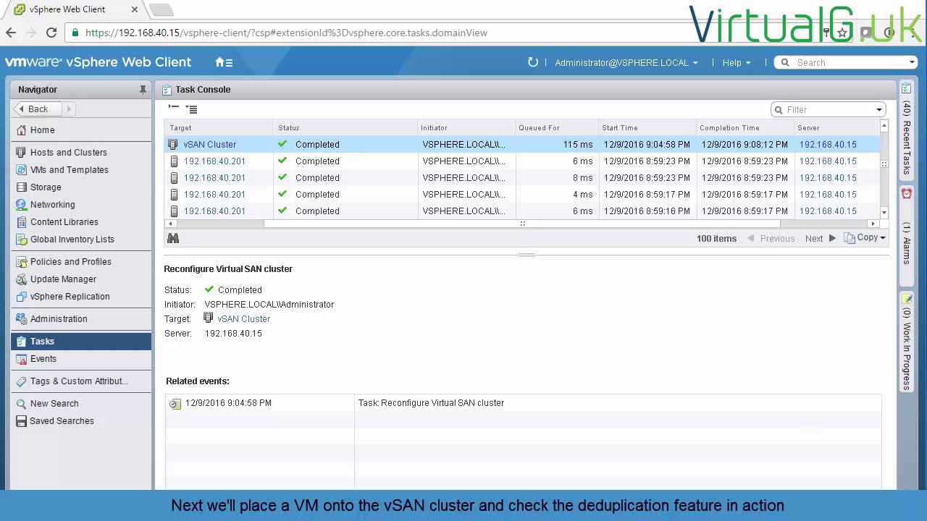927x521 pixels.
Task: Select related event 12/9/2016 9:04:58 PM
Action: pyautogui.click(x=523, y=403)
